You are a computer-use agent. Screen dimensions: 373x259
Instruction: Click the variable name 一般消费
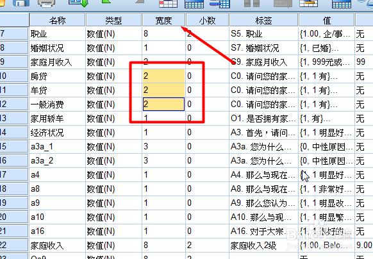click(47, 104)
